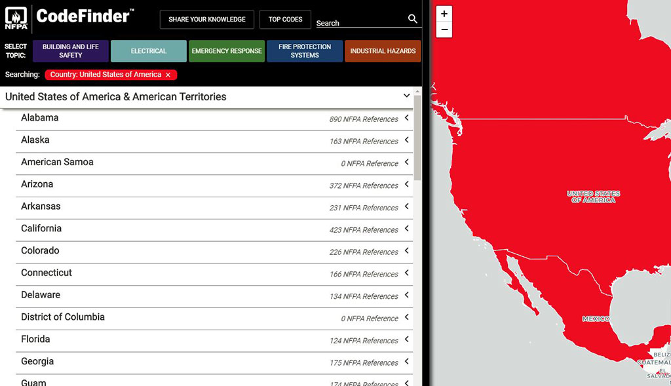Open Florida's NFPA references via its chevron
The height and width of the screenshot is (386, 671).
coord(406,340)
